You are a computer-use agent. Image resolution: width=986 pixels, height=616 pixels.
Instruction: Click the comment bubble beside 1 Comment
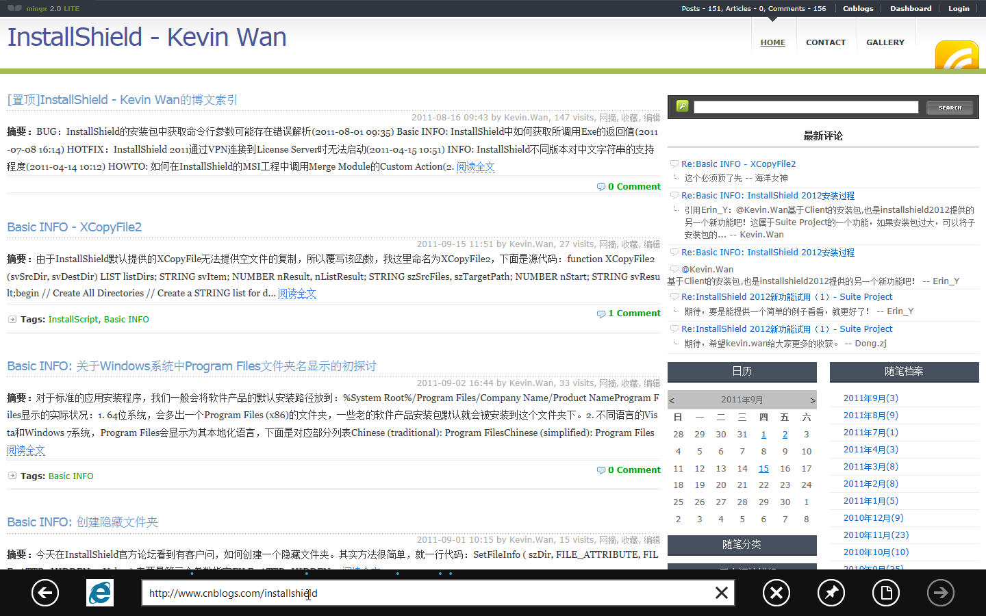(601, 313)
